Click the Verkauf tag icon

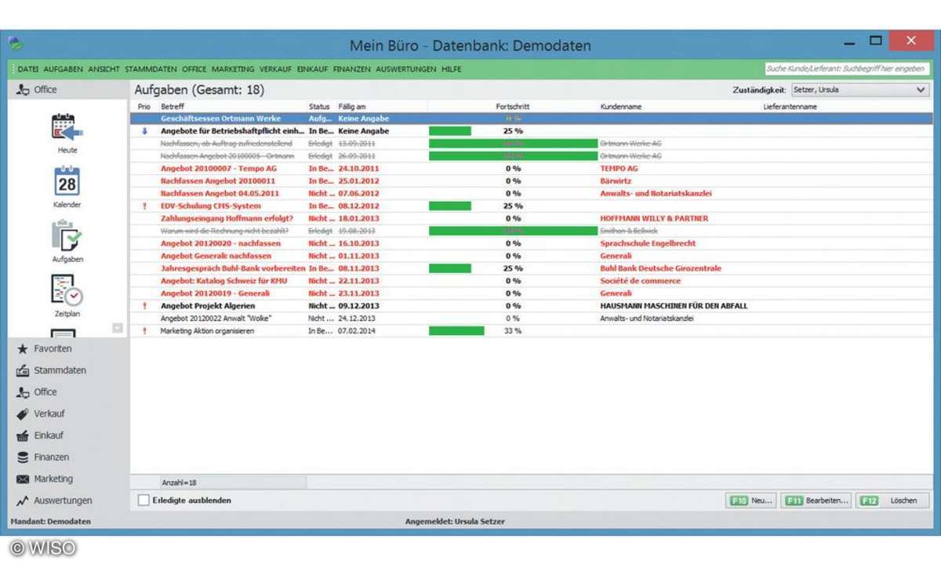point(23,414)
